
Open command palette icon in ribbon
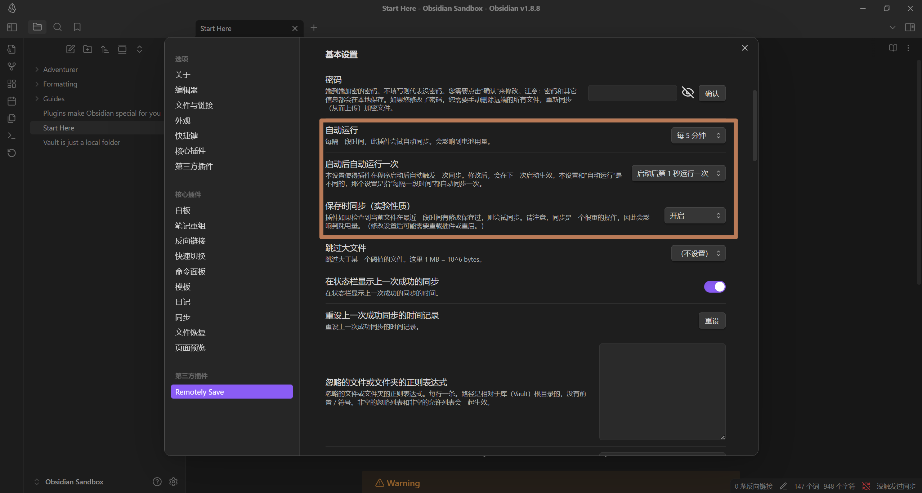pyautogui.click(x=12, y=136)
